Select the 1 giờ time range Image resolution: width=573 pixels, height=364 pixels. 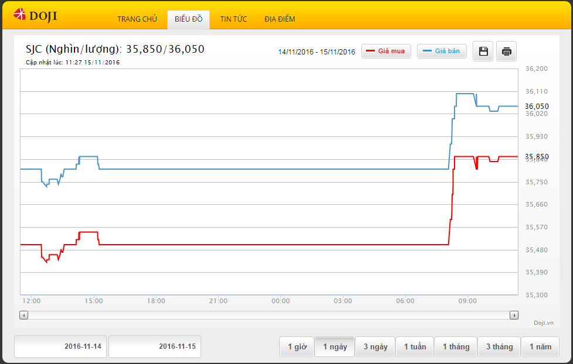pos(297,346)
